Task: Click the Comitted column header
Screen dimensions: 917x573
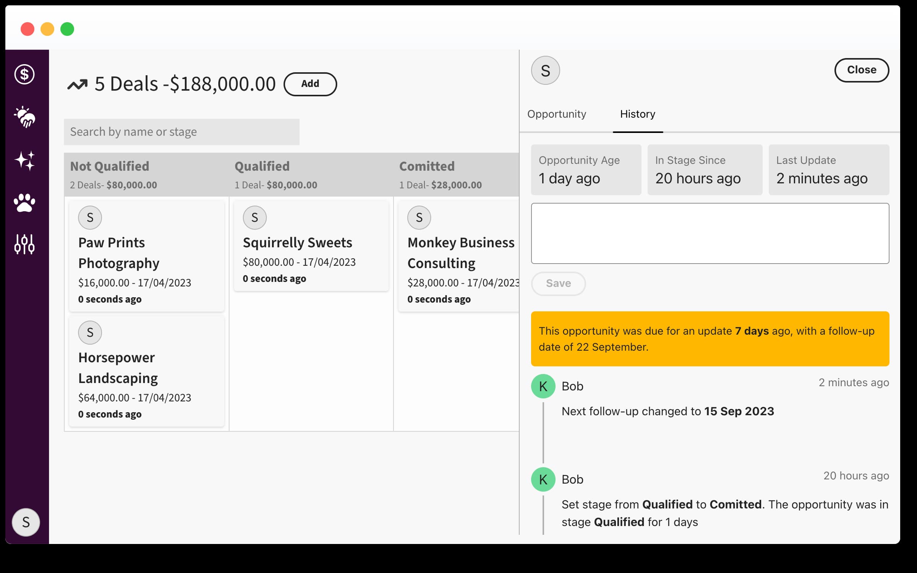Action: [456, 175]
